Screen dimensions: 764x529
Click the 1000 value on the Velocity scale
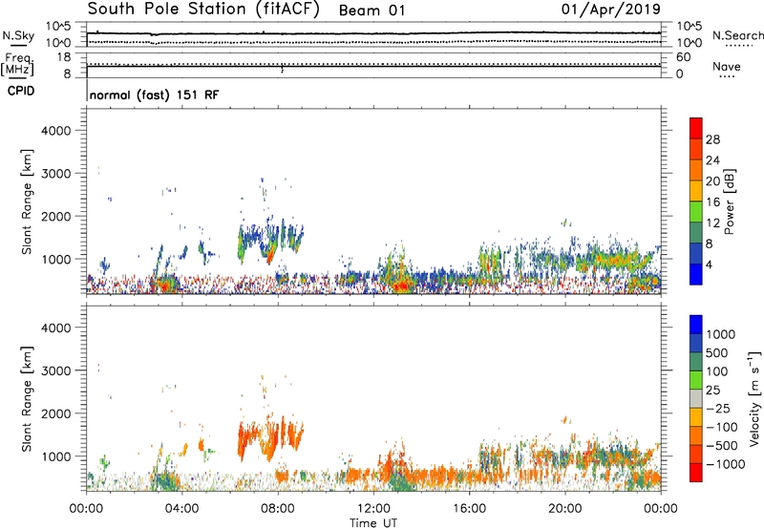720,334
